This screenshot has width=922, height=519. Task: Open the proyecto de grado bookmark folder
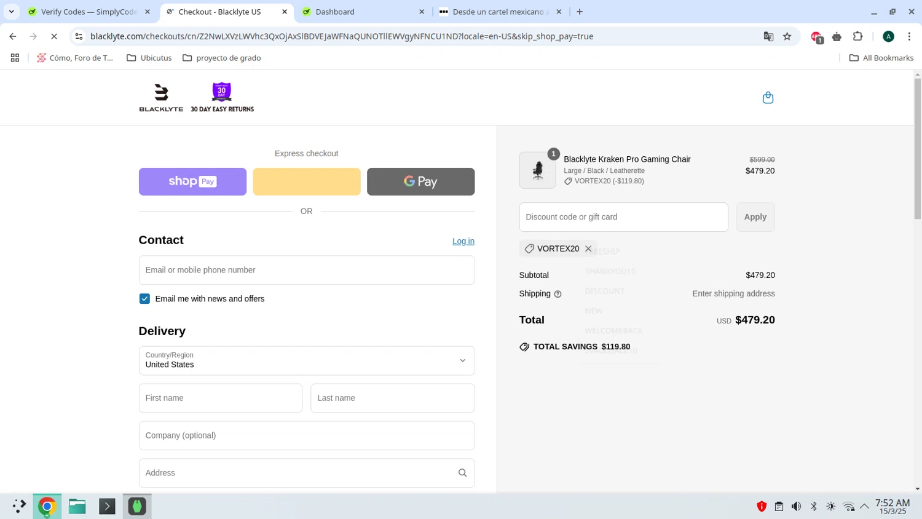[x=222, y=58]
